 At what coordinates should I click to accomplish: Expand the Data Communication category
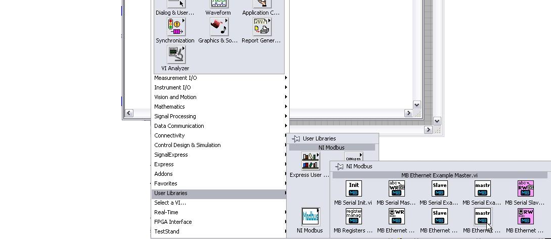220,126
